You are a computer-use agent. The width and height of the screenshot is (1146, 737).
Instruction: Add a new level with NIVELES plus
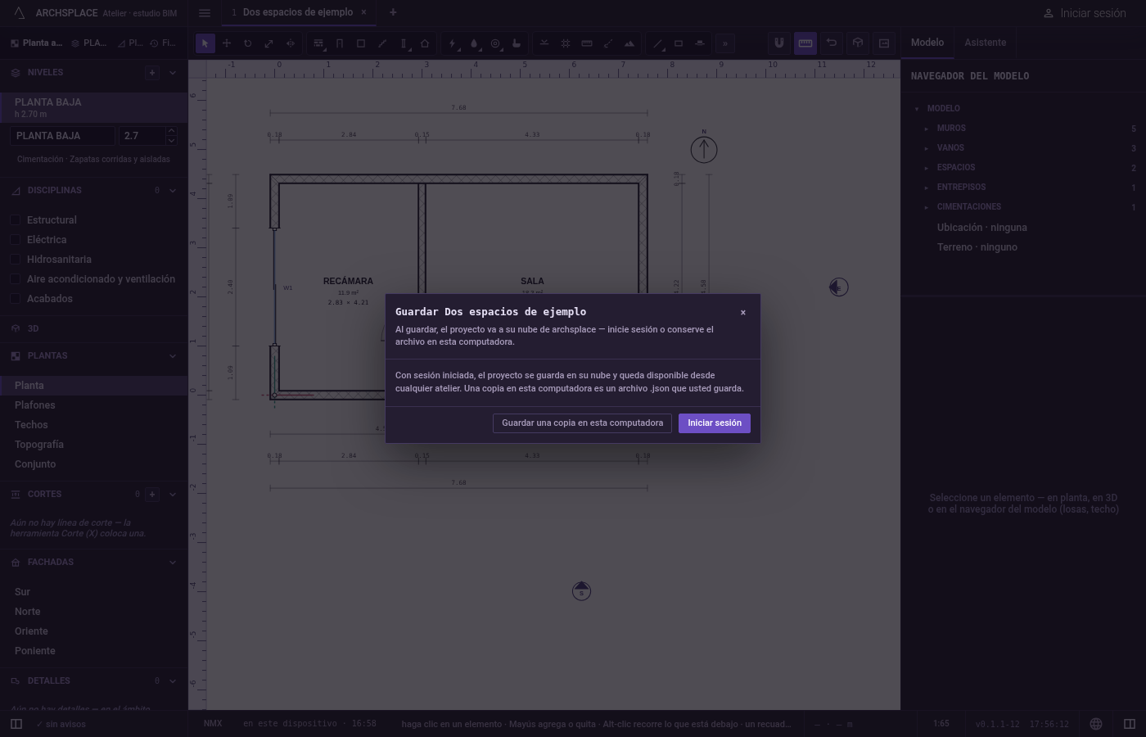coord(152,73)
